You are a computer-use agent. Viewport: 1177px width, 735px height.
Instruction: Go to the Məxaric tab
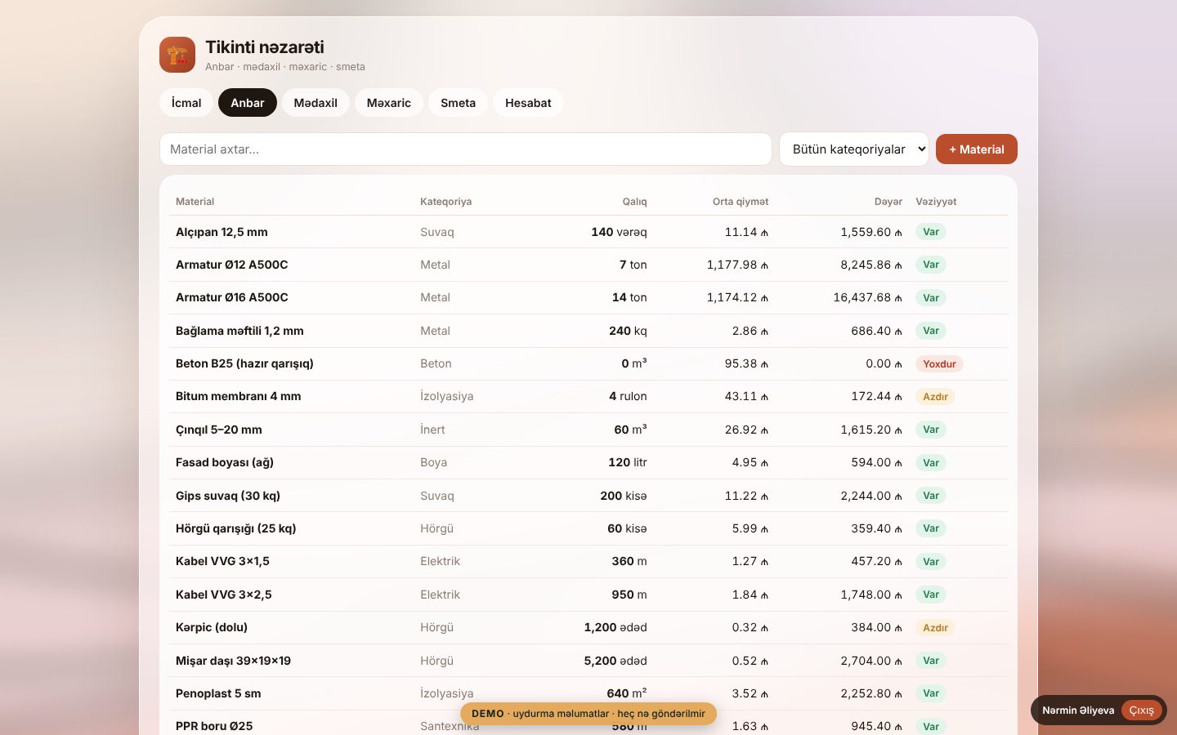click(x=389, y=103)
